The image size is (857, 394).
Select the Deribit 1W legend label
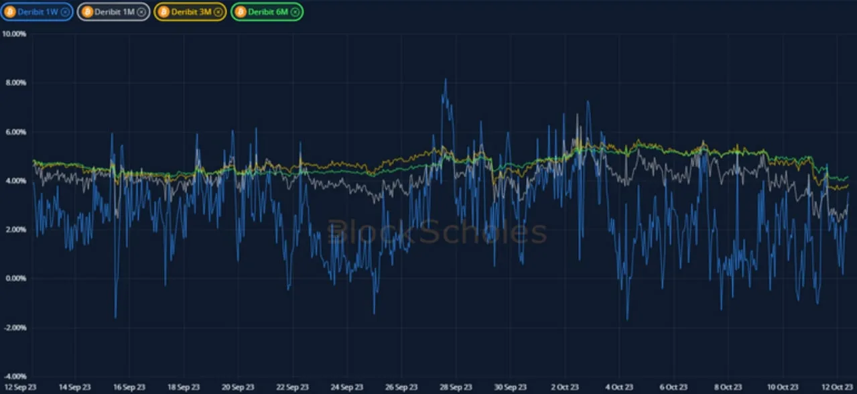pyautogui.click(x=38, y=11)
